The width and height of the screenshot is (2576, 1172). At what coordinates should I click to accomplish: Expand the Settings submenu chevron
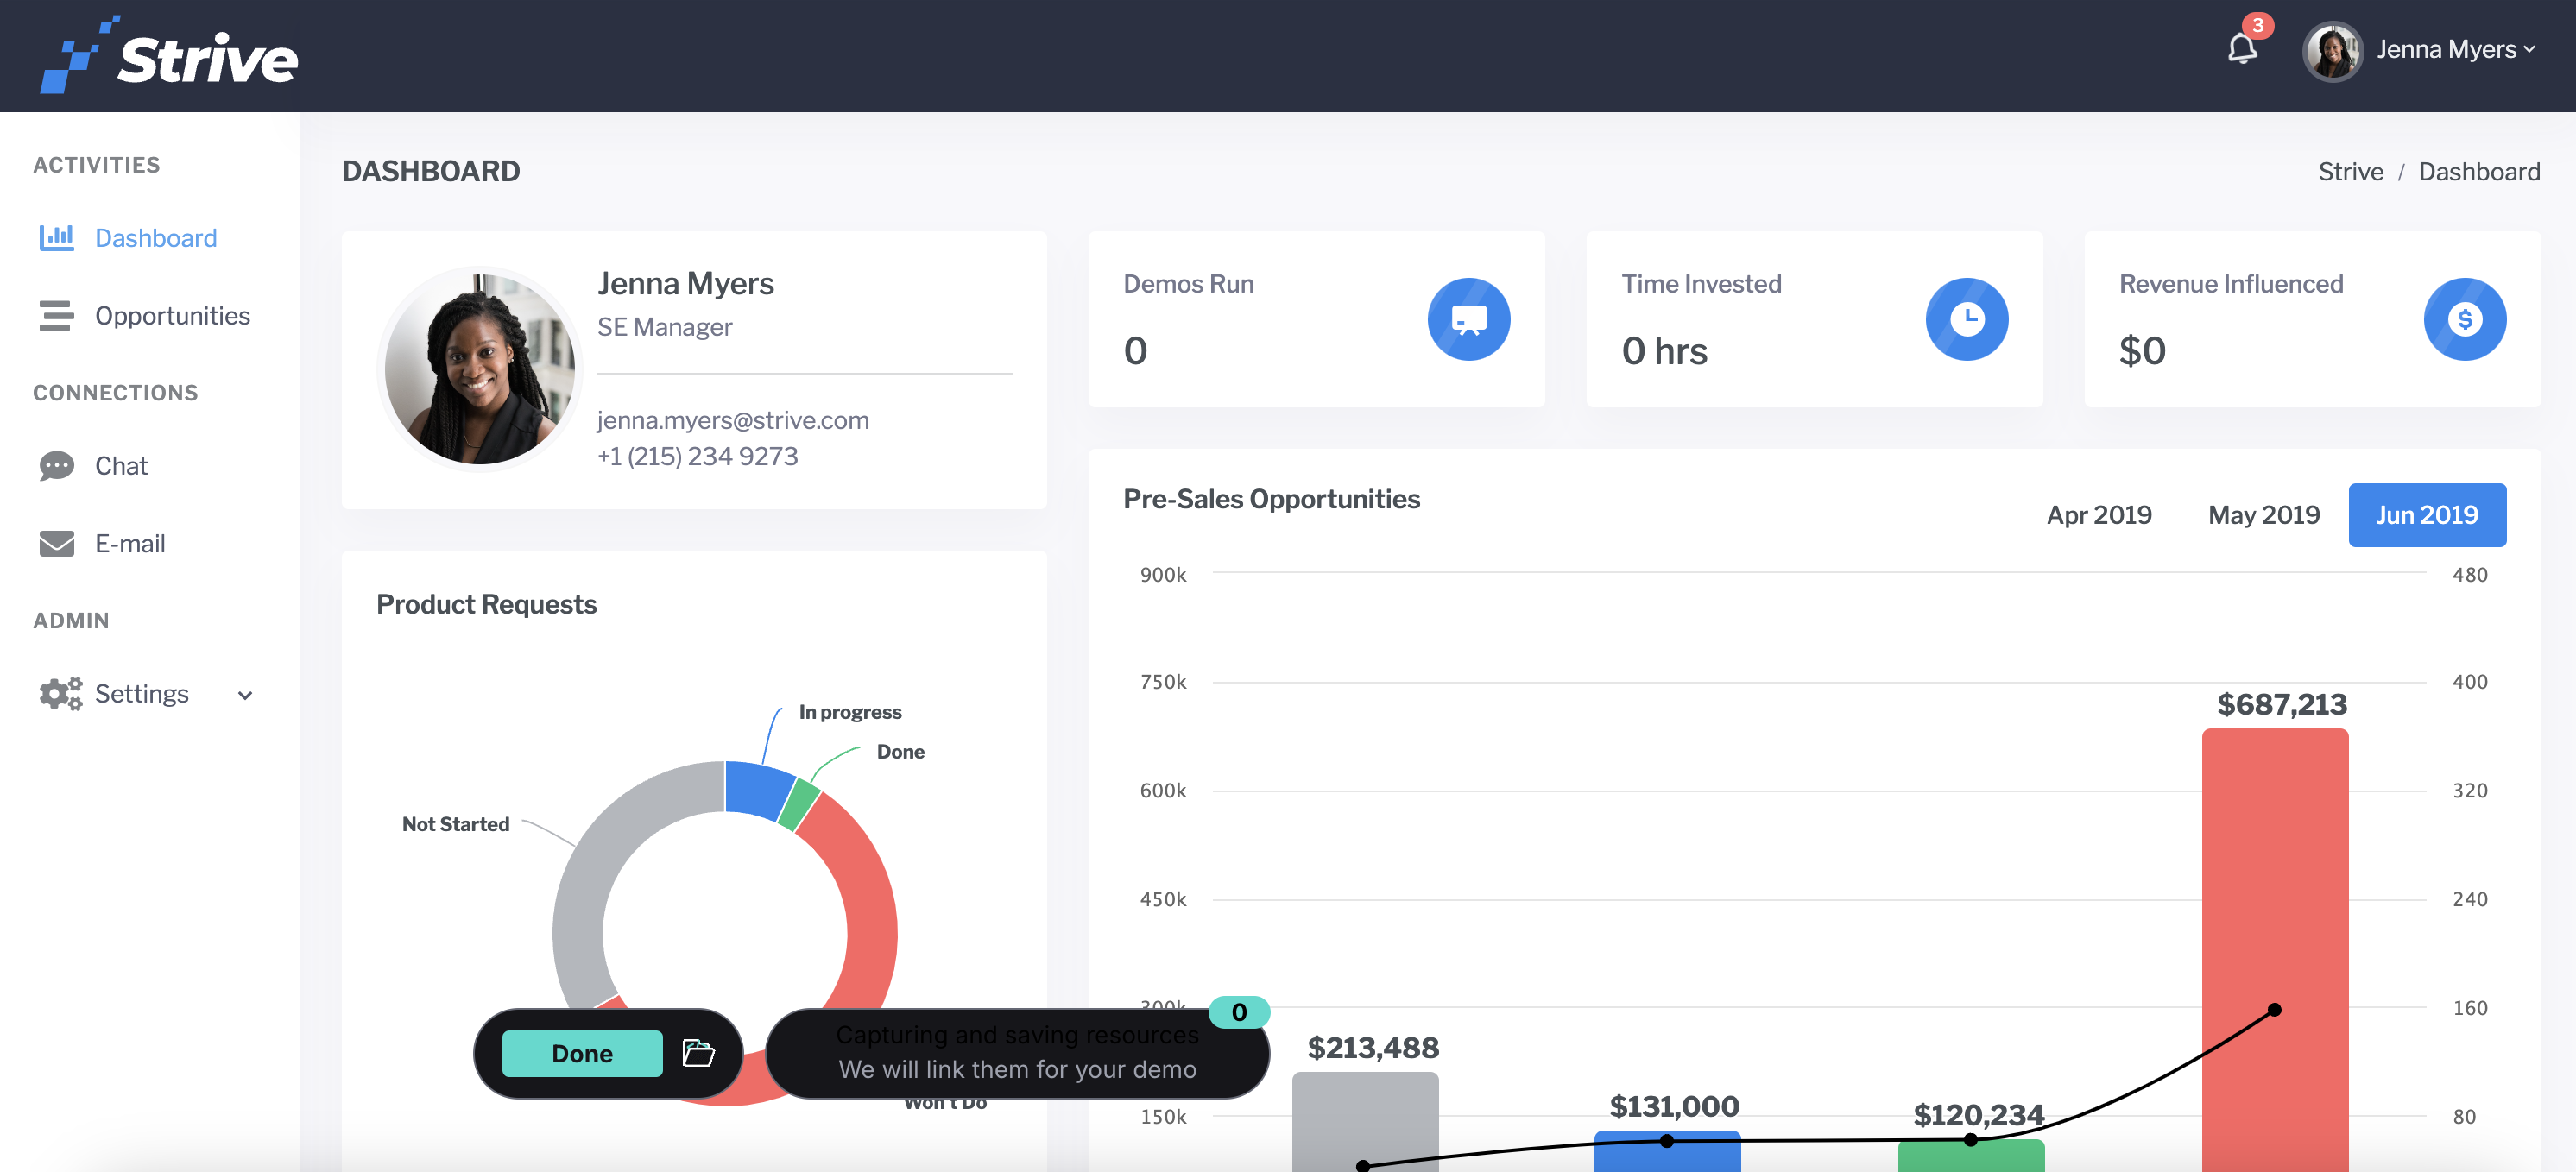[x=245, y=696]
